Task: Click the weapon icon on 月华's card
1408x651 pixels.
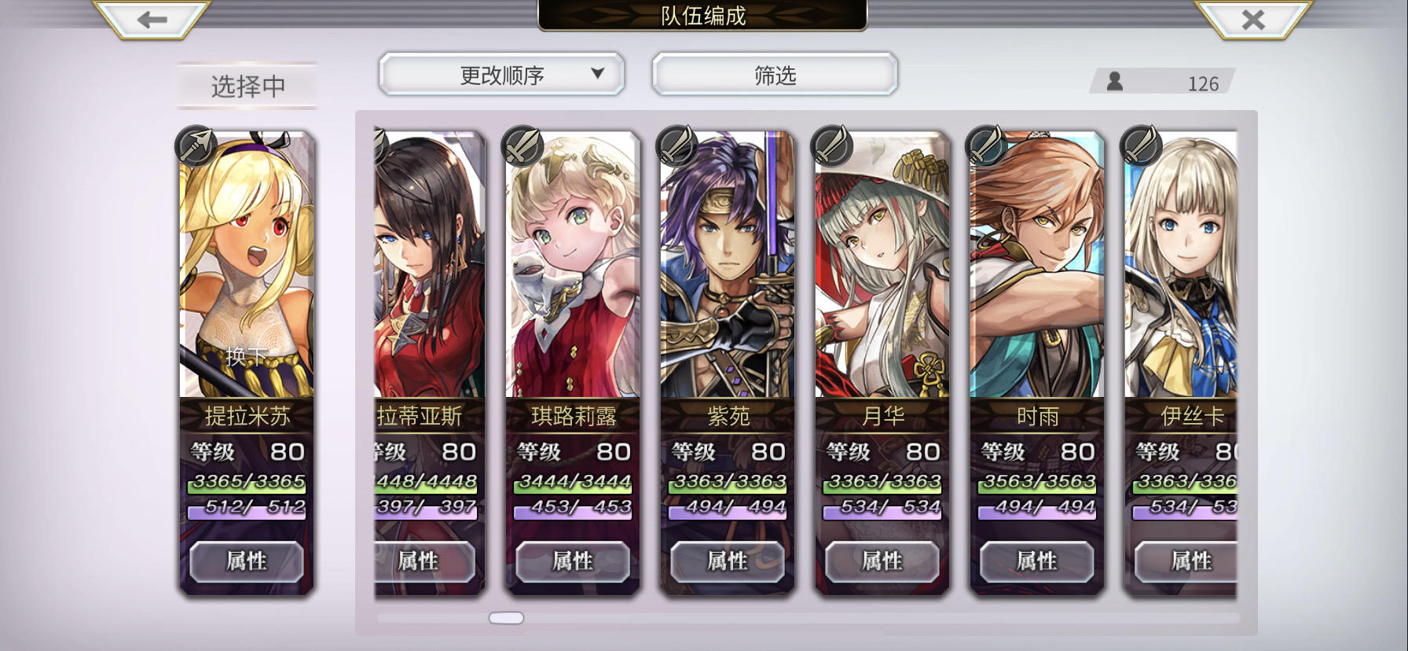Action: [831, 145]
